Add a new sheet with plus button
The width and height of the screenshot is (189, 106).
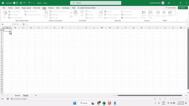(36, 95)
